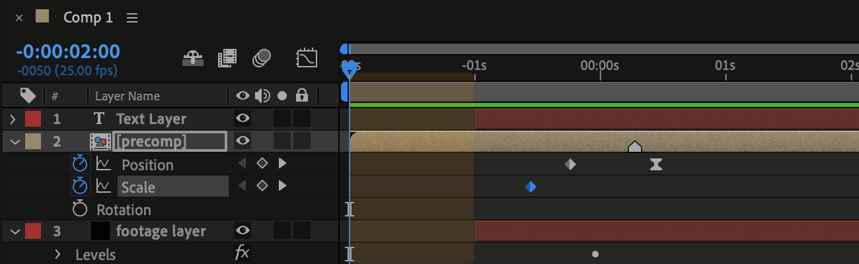The image size is (859, 264).
Task: Expand the Text Layer properties
Action: [x=13, y=119]
